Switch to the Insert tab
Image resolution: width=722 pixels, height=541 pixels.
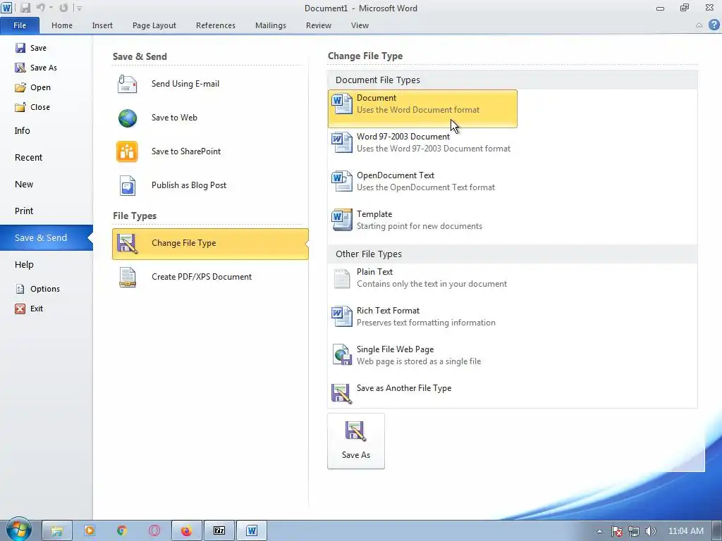[x=102, y=25]
